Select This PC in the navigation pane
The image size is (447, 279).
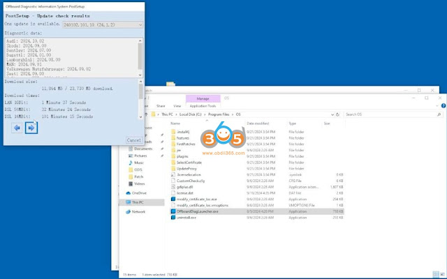(x=138, y=202)
